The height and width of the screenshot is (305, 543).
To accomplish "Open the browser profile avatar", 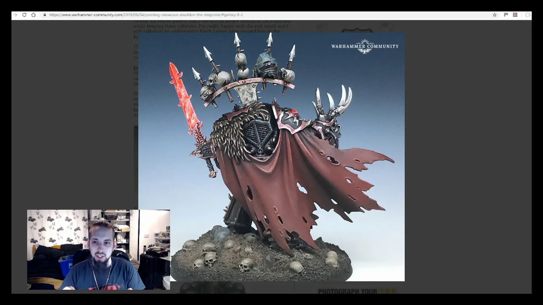I will click(x=528, y=15).
